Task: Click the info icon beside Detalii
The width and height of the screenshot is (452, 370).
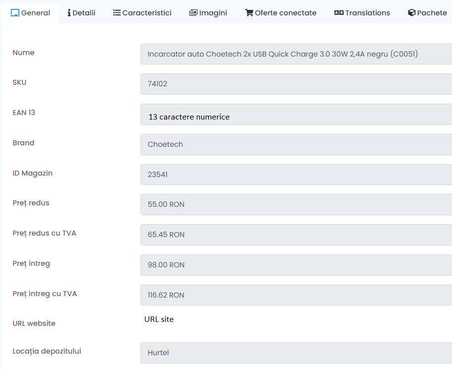Action: pos(69,13)
